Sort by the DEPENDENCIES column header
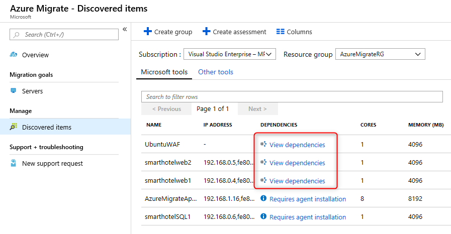This screenshot has width=451, height=234. [x=279, y=125]
